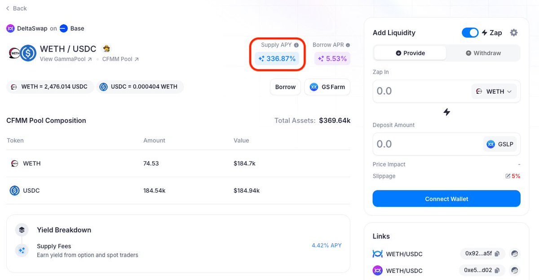Click the USDC token icon in composition table
Image resolution: width=539 pixels, height=280 pixels.
pyautogui.click(x=14, y=190)
